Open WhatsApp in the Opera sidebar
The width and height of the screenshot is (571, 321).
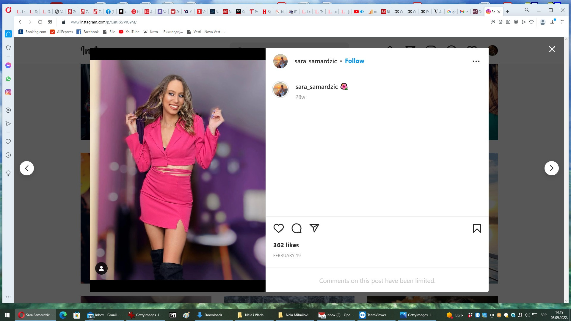click(8, 79)
